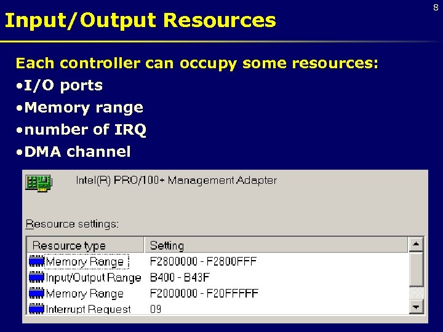Click slide number 8
The image size is (443, 332).
tap(436, 7)
